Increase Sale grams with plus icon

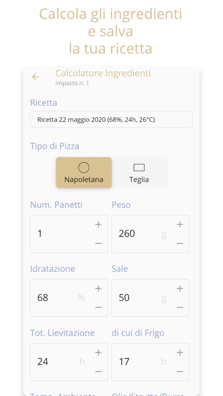[x=180, y=288]
